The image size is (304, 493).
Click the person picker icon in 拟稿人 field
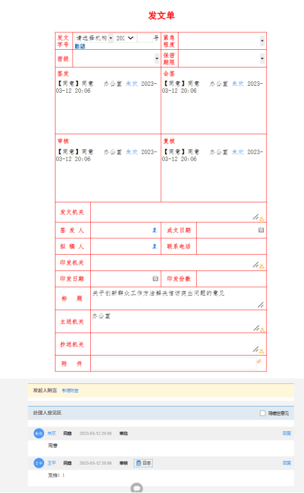coord(155,246)
